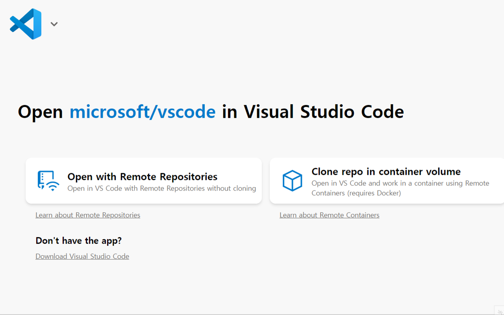The height and width of the screenshot is (315, 504).
Task: Open the microsoft/vscode repository link
Action: click(143, 111)
